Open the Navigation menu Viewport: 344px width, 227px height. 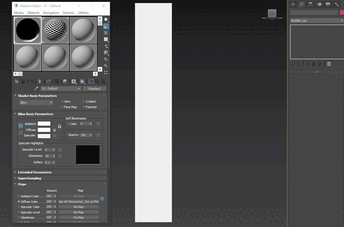point(51,12)
